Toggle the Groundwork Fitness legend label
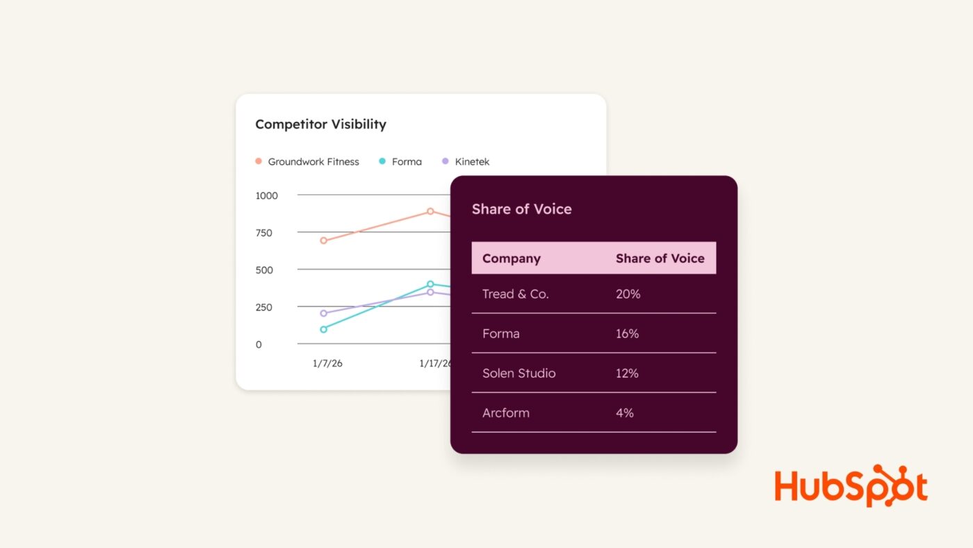The image size is (973, 548). 313,162
